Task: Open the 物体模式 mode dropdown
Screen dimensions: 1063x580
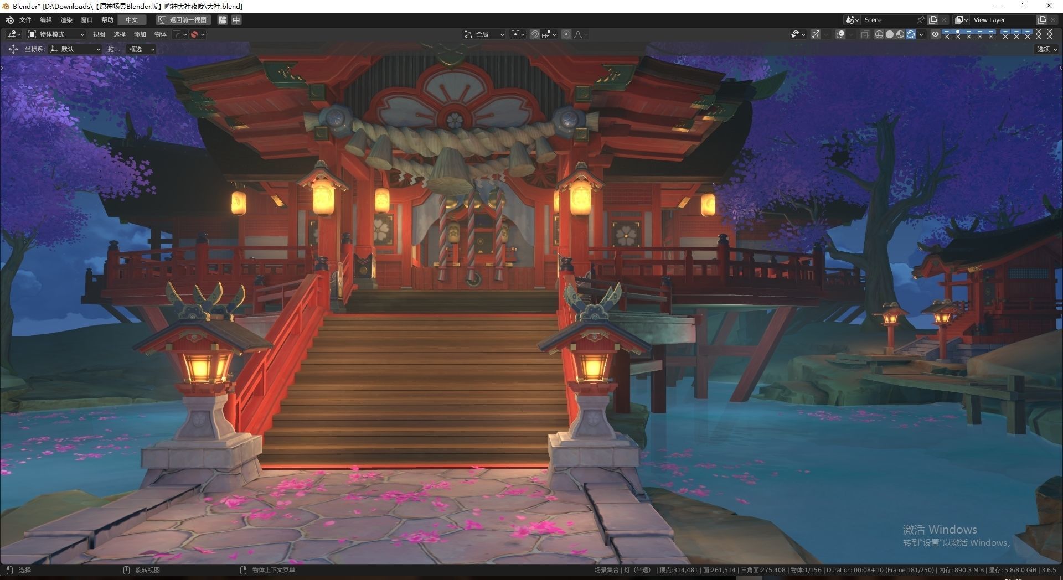Action: coord(56,34)
